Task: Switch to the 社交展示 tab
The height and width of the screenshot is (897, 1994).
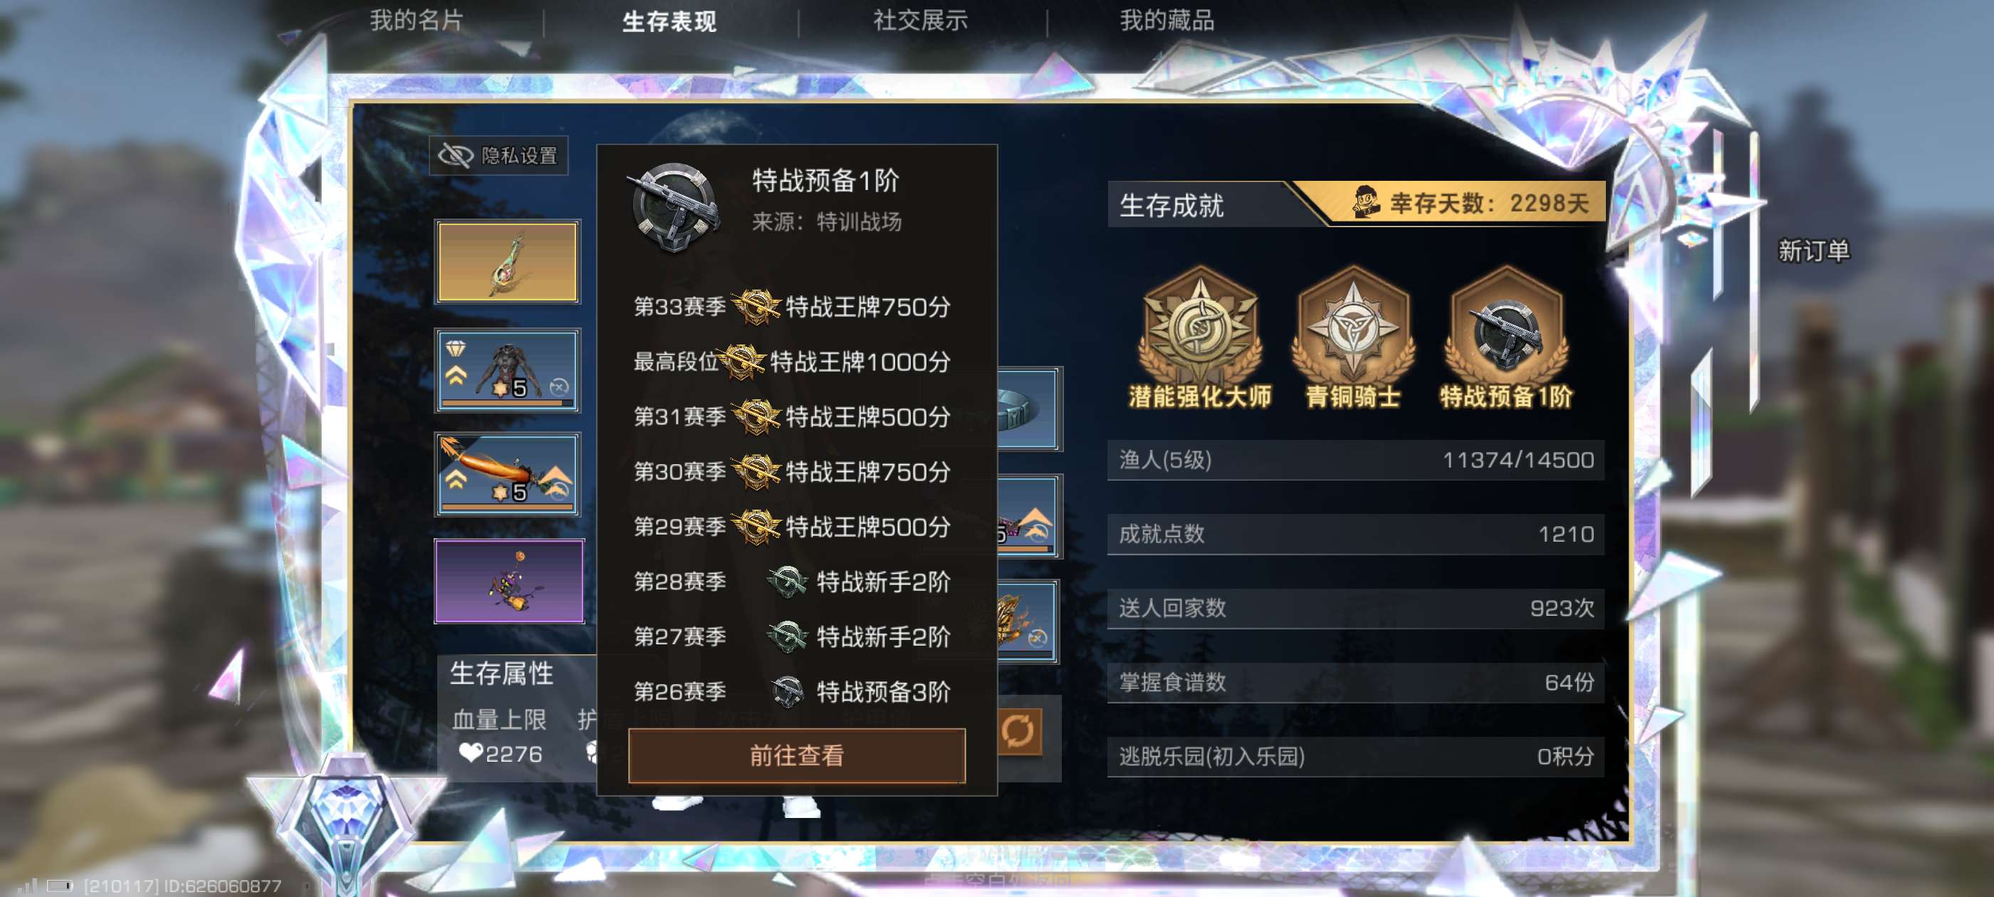Action: pyautogui.click(x=920, y=20)
